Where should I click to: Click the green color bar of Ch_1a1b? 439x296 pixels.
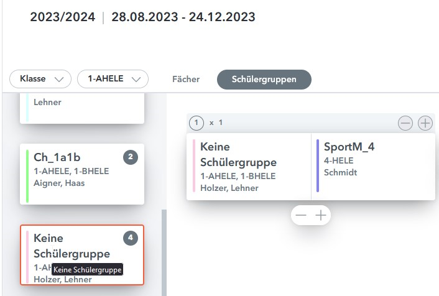click(27, 176)
